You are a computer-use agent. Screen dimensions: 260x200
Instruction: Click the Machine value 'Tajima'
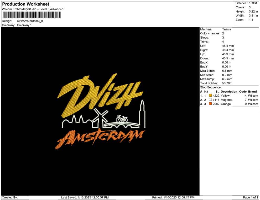coord(226,29)
